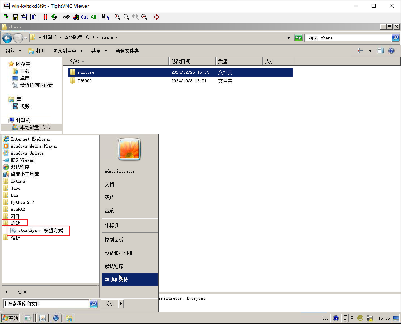Expand the 附件 program folder
This screenshot has width=401, height=324.
[x=12, y=216]
